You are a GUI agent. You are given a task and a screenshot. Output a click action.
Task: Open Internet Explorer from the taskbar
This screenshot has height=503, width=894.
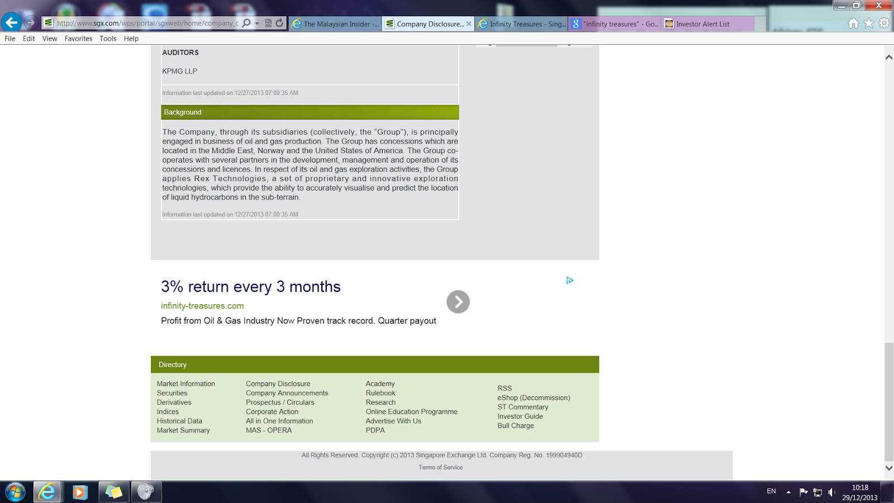[x=47, y=492]
